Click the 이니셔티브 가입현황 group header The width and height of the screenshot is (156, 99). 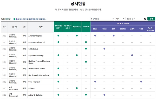coord(123,23)
